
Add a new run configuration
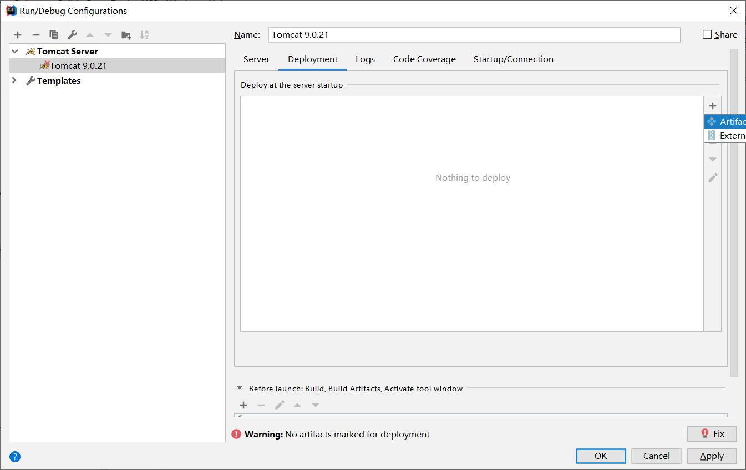(18, 35)
